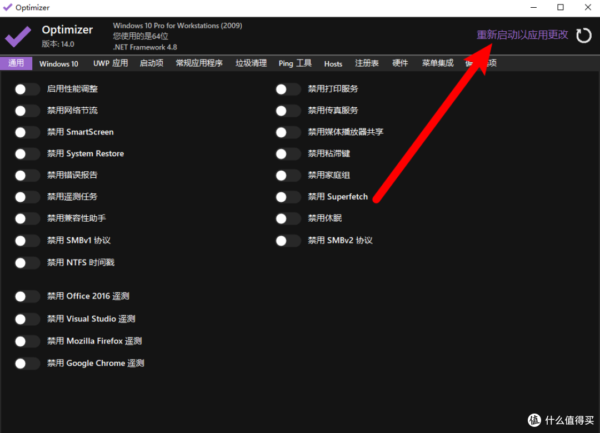Enable 禁用兼容性助手 switch
Viewport: 600px width, 433px height.
pos(27,218)
